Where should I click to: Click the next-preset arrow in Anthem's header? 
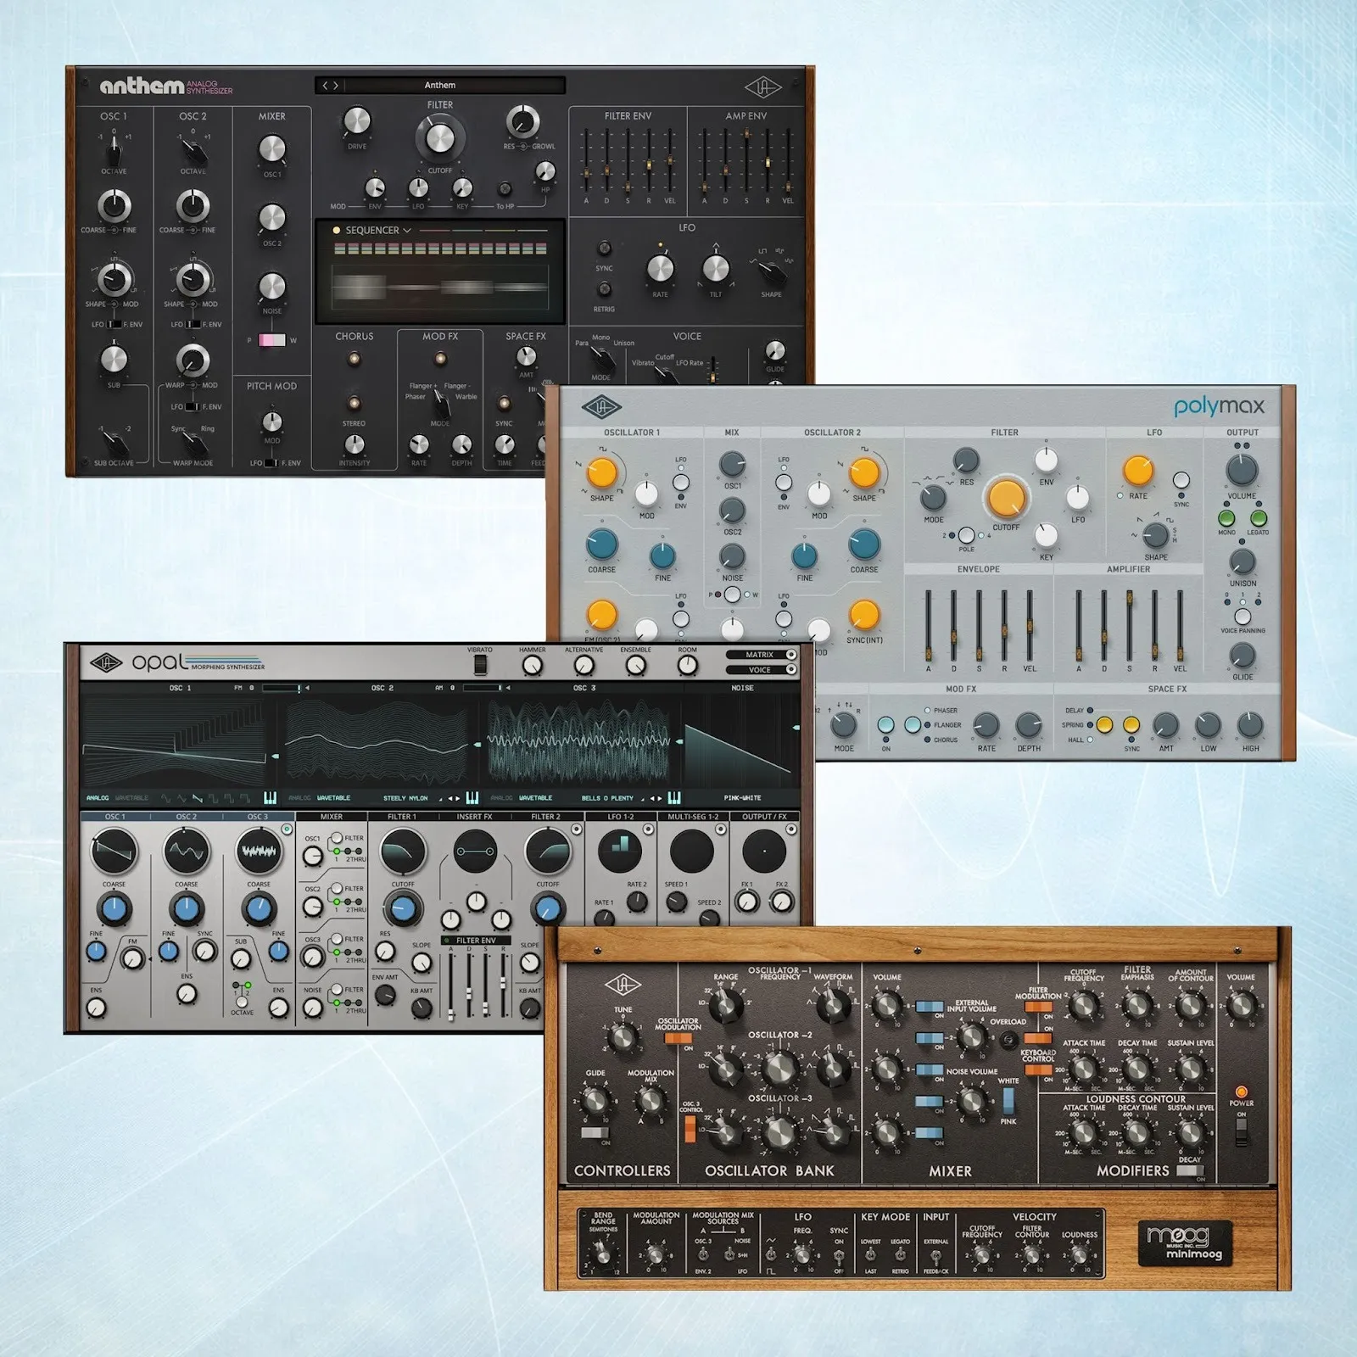coord(335,85)
